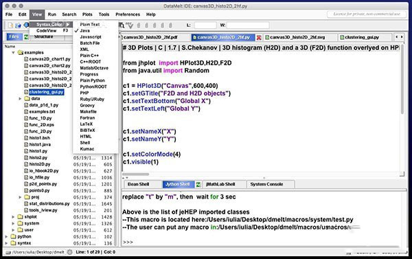Click the green reload icon beside Jython Shell
This screenshot has width=412, height=259.
tap(198, 185)
